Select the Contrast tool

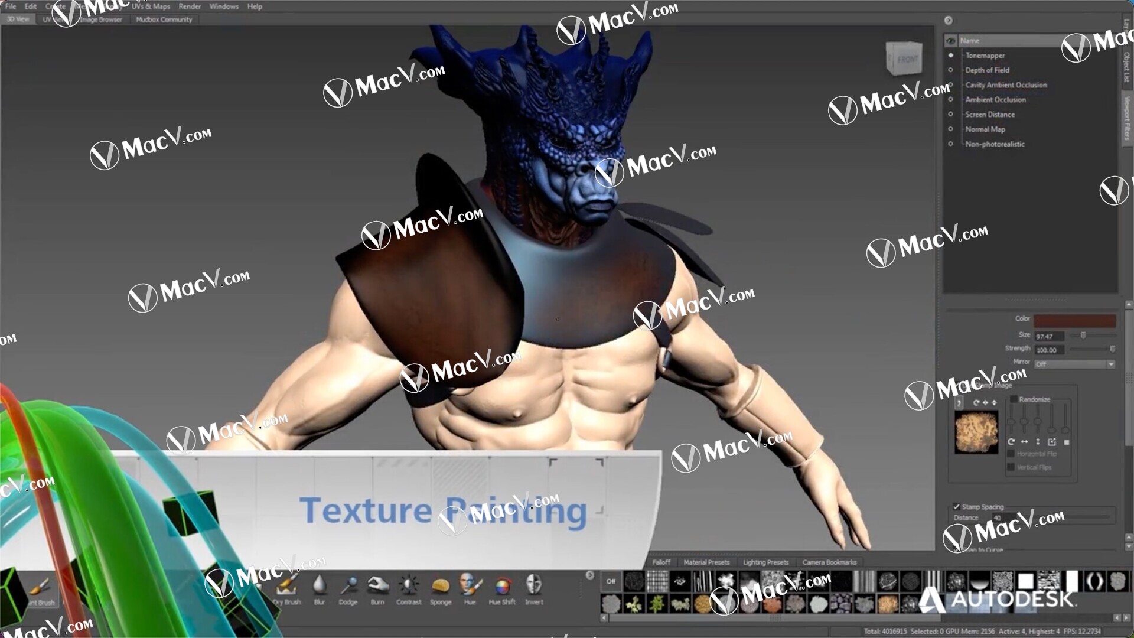coord(409,590)
